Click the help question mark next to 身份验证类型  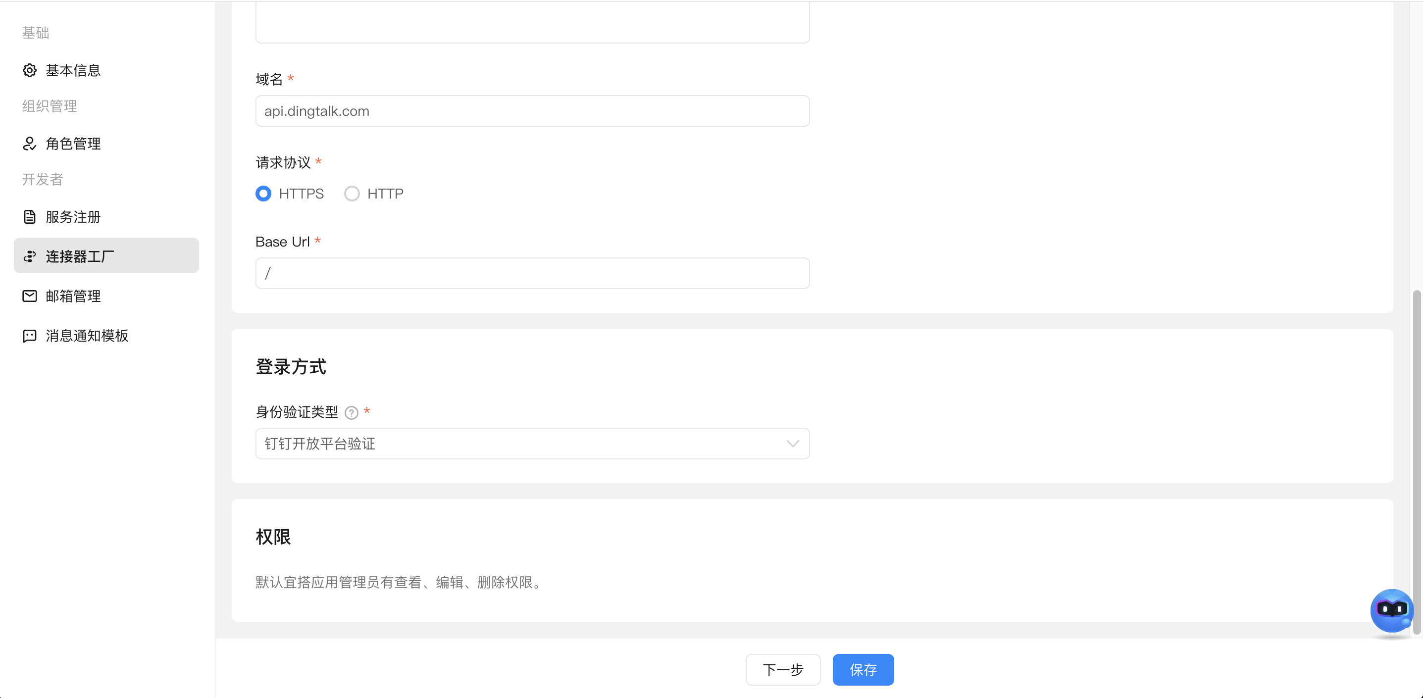[352, 412]
